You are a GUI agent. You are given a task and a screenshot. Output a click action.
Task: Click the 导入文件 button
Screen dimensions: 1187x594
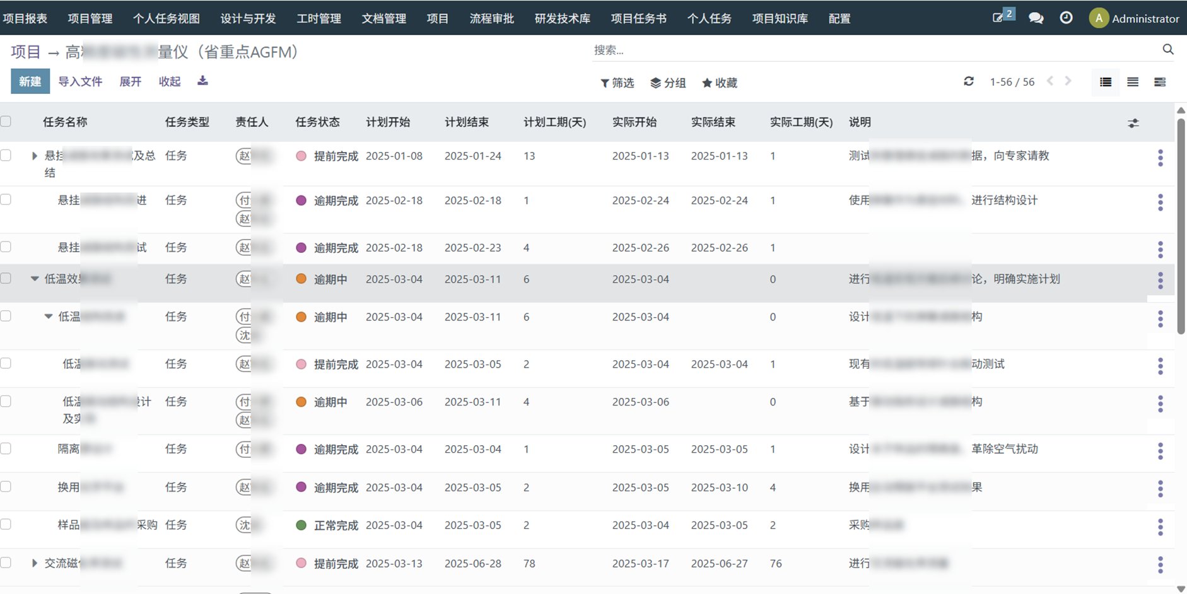[x=80, y=81]
